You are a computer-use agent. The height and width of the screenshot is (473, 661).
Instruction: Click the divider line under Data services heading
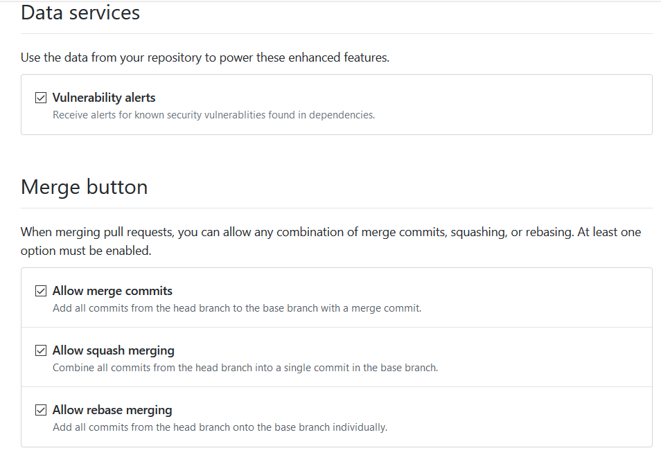(x=337, y=33)
